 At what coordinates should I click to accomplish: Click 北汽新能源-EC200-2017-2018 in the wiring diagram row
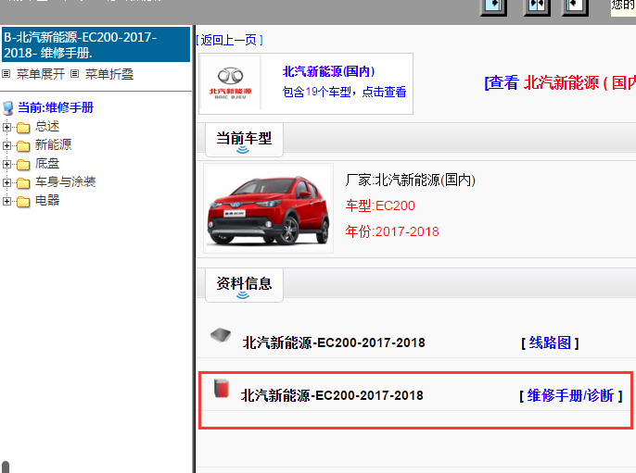click(x=334, y=342)
